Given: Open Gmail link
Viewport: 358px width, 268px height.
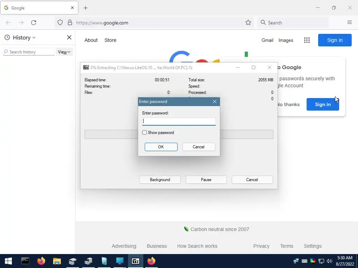Looking at the screenshot, I should 267,40.
